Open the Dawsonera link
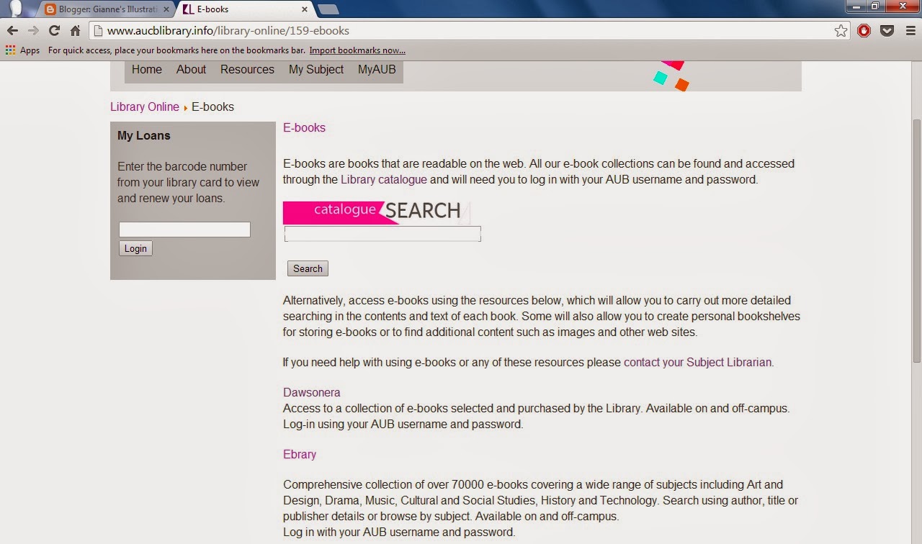This screenshot has width=922, height=544. coord(311,393)
